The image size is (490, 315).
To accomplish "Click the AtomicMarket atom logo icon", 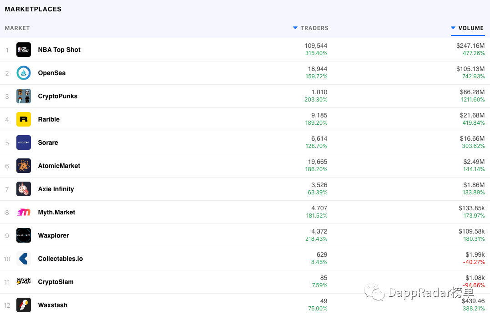I will tap(24, 166).
